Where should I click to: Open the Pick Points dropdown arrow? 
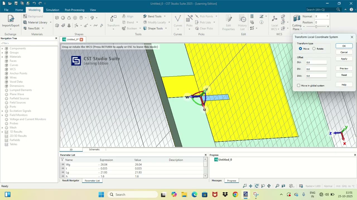click(x=216, y=16)
